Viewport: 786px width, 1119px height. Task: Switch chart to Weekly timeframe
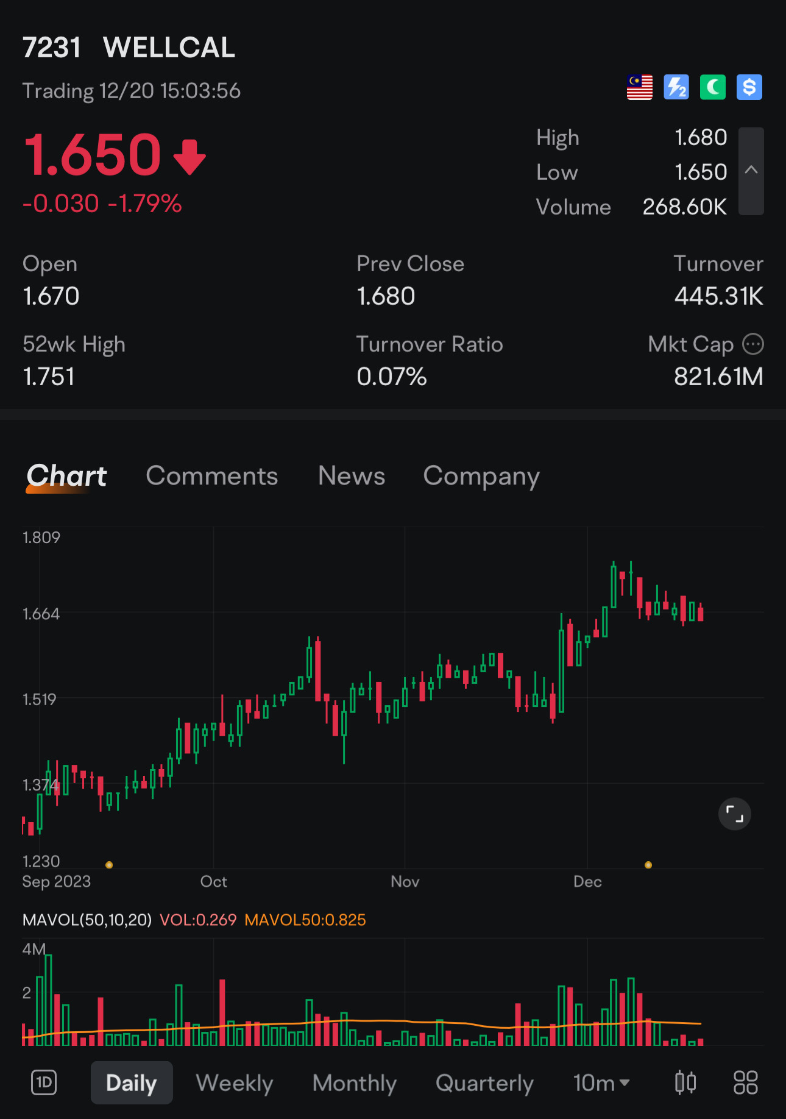point(235,1083)
